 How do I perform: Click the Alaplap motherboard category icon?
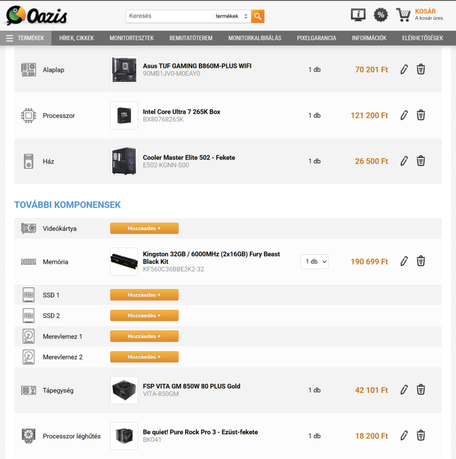click(29, 69)
